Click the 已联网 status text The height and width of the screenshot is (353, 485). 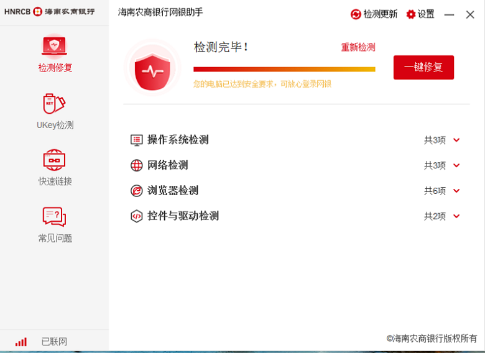click(54, 342)
